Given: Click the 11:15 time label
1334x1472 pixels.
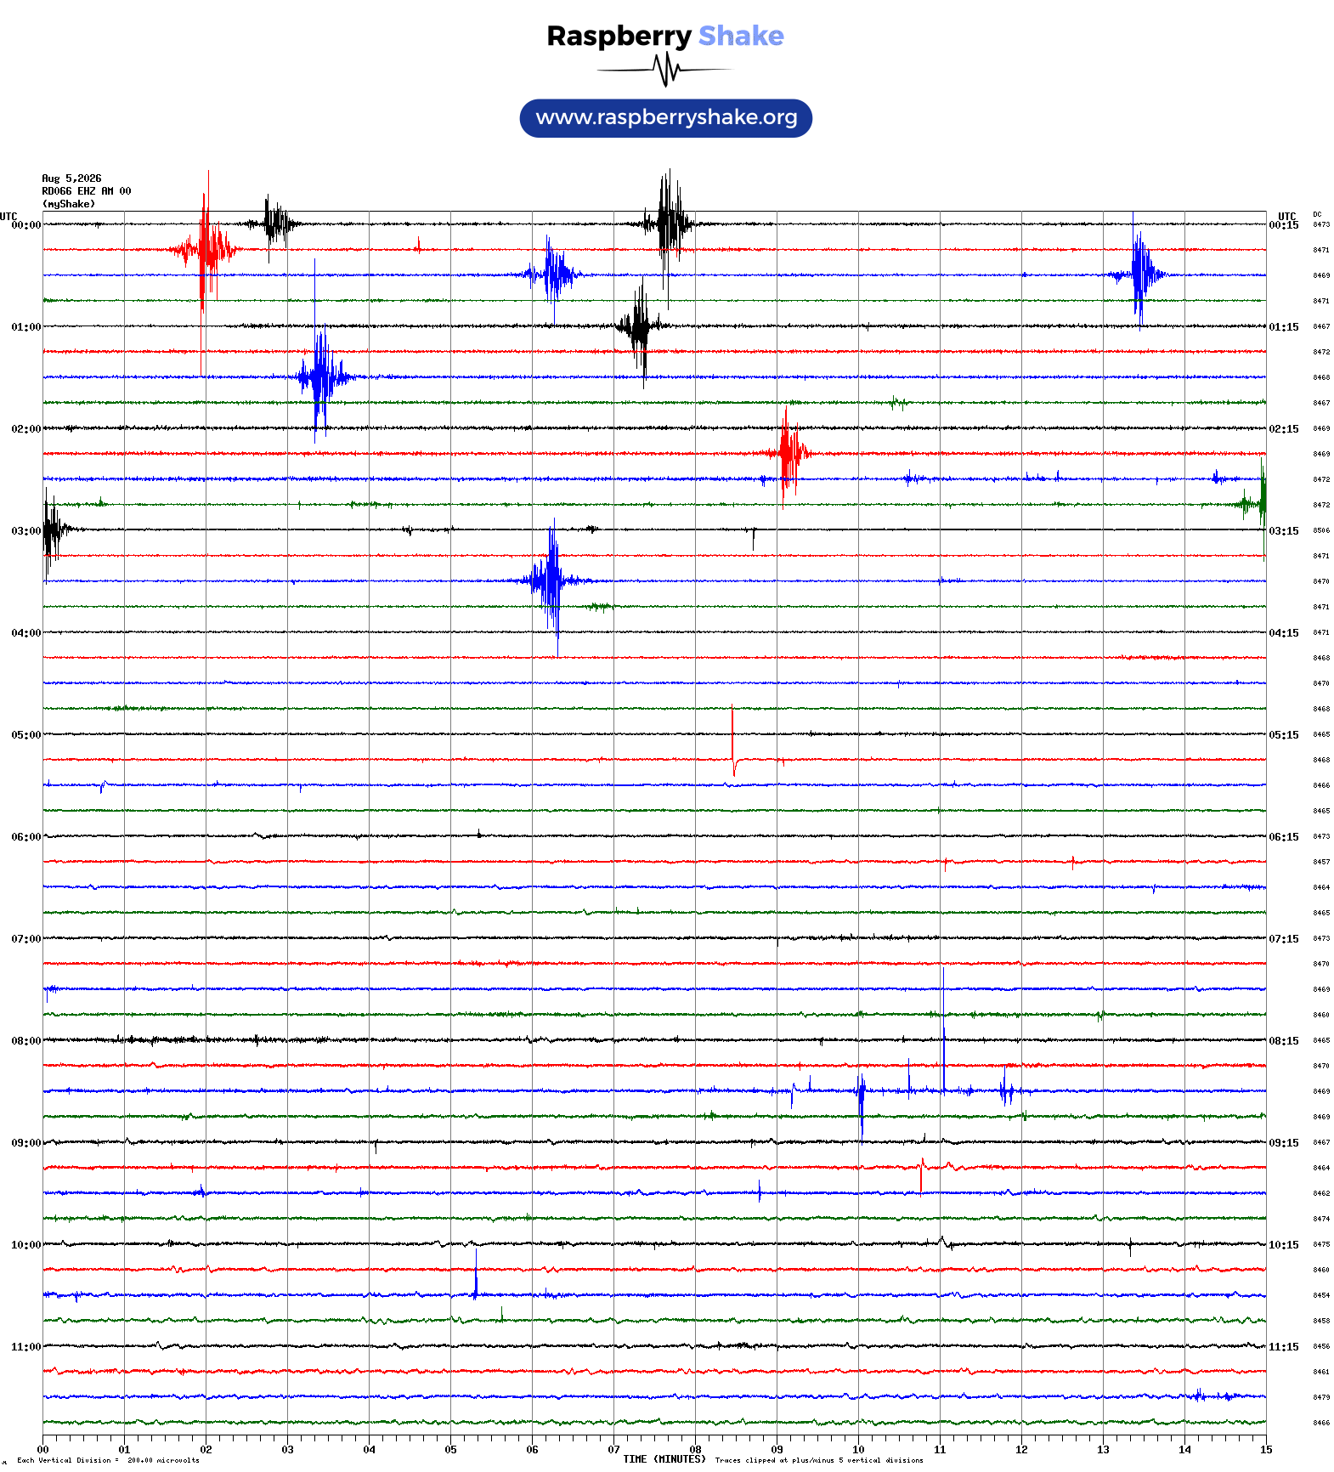Looking at the screenshot, I should [1284, 1347].
